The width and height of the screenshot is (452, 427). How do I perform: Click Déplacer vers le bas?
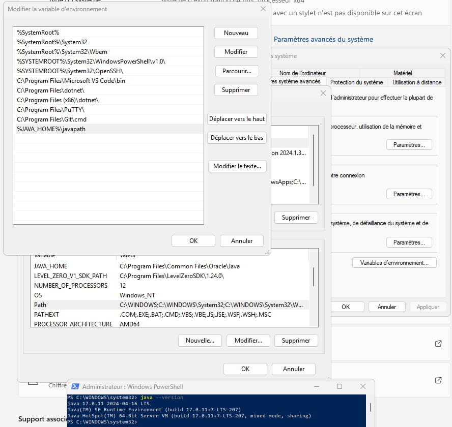click(x=237, y=138)
